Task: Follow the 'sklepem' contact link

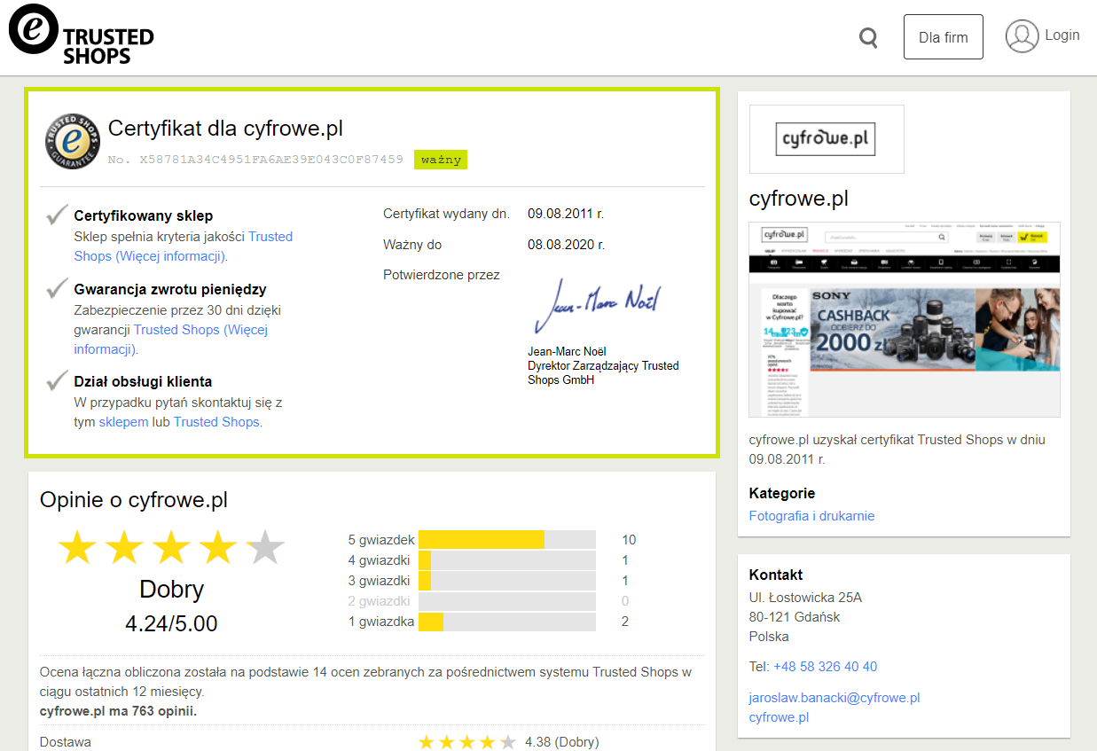Action: point(123,422)
